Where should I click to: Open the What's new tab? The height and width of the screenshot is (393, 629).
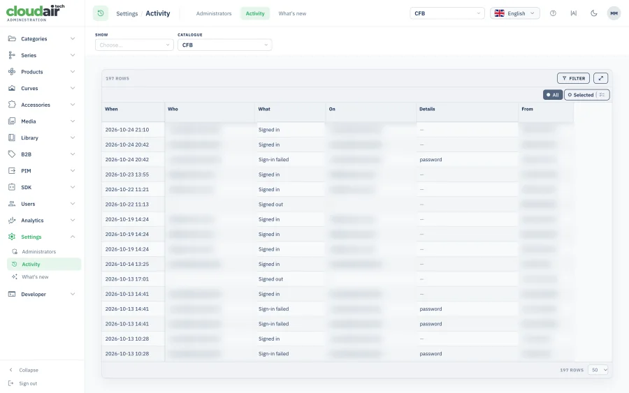[x=292, y=13]
